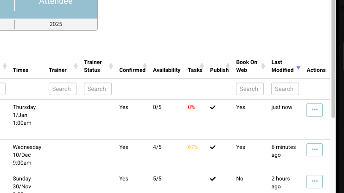Click the 0% tasks progress value
This screenshot has height=193, width=344.
tap(191, 107)
